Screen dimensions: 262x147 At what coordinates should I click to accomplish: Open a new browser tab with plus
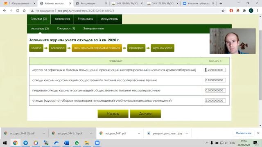(221, 4)
